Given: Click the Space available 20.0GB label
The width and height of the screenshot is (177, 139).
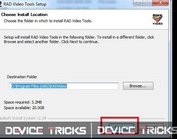Looking at the screenshot, I should (x=24, y=108).
